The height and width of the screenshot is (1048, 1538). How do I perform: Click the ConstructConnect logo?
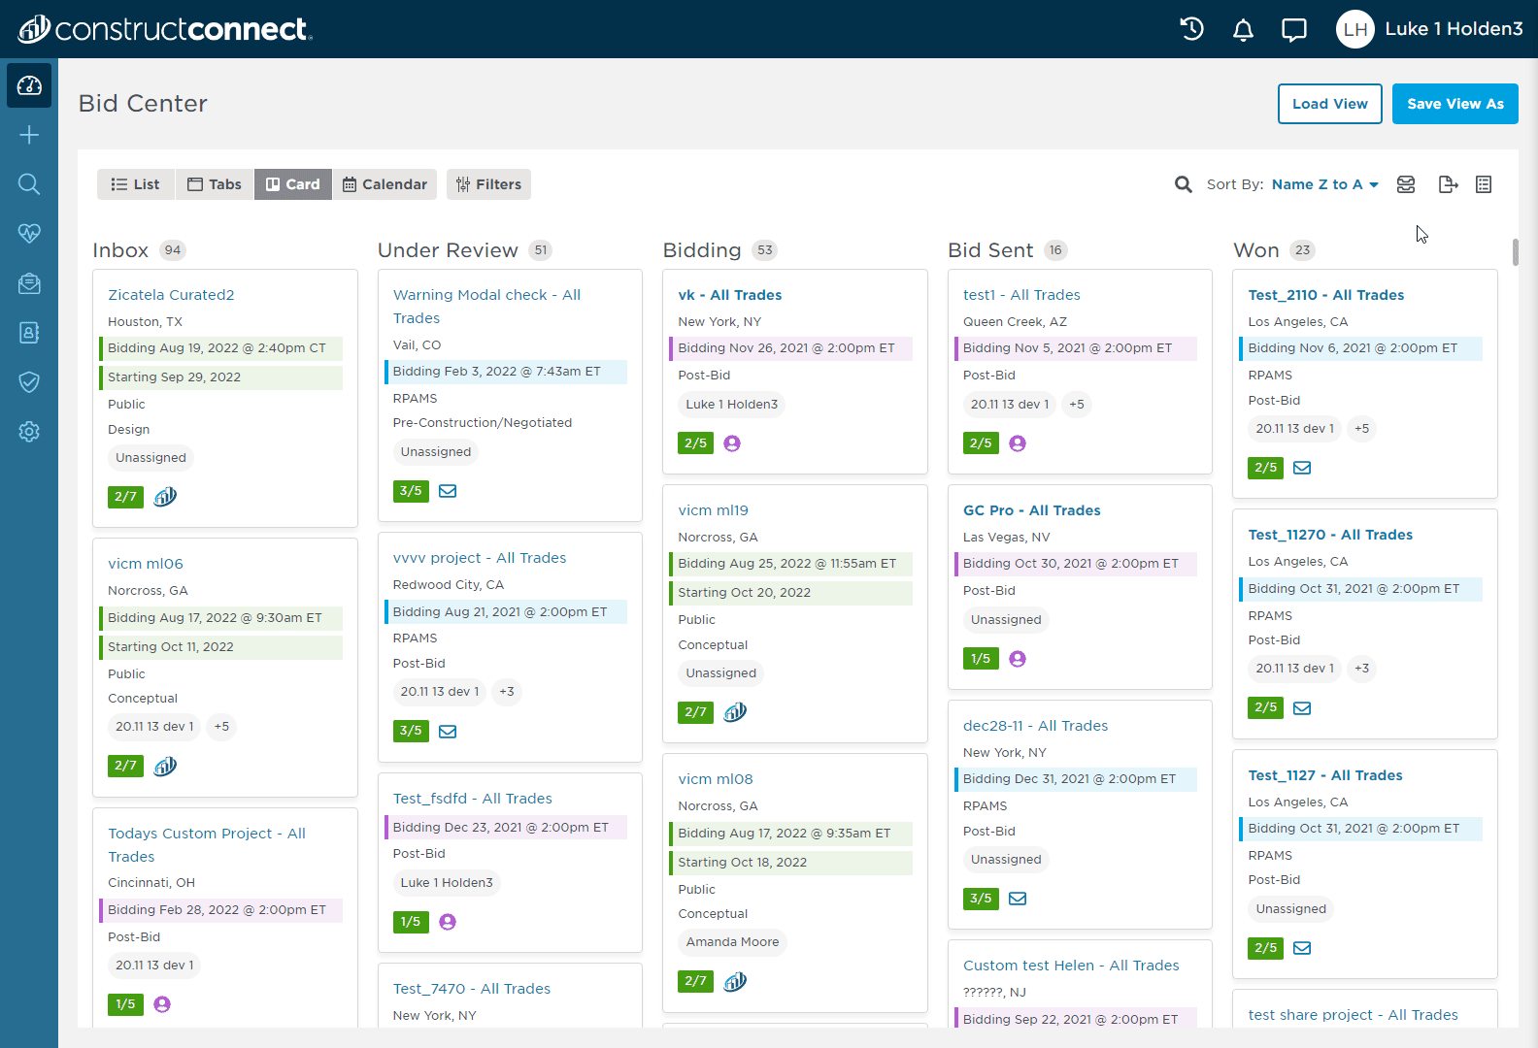point(165,29)
